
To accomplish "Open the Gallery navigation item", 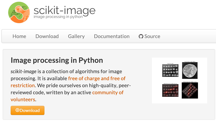I will (x=76, y=36).
